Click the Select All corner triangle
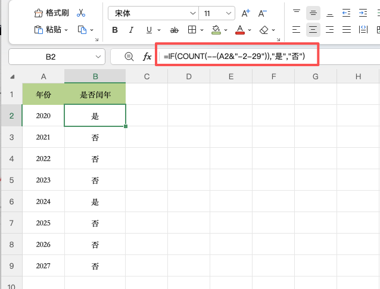This screenshot has height=289, width=380. pyautogui.click(x=12, y=77)
